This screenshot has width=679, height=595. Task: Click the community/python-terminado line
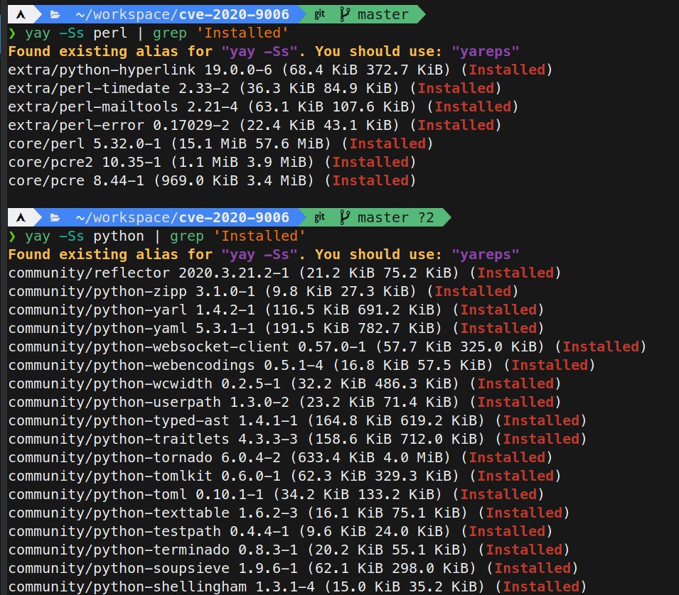[289, 550]
